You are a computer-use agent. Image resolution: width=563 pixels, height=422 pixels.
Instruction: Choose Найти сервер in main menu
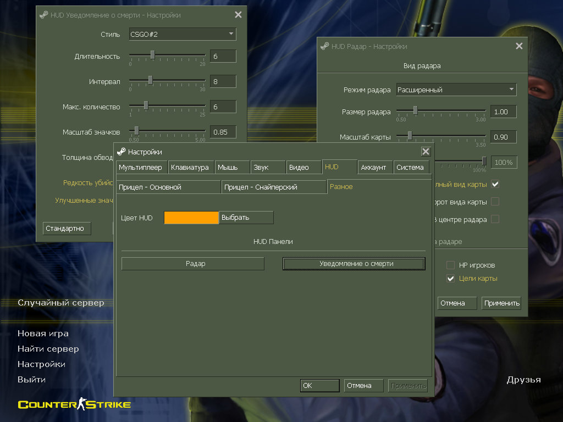48,349
